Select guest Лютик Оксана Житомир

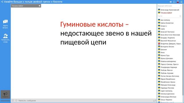tap(170, 76)
